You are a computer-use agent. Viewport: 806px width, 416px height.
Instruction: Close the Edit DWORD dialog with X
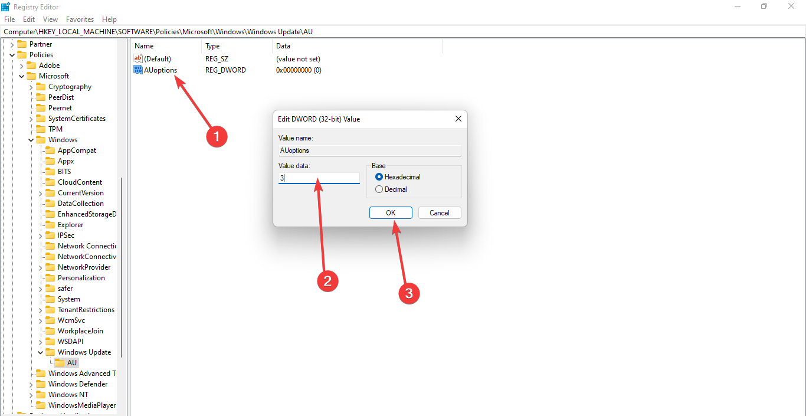pos(458,119)
